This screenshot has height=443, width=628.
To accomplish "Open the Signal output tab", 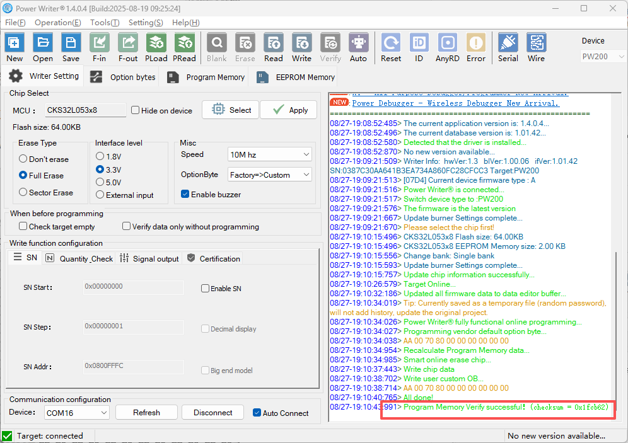I will [x=149, y=258].
